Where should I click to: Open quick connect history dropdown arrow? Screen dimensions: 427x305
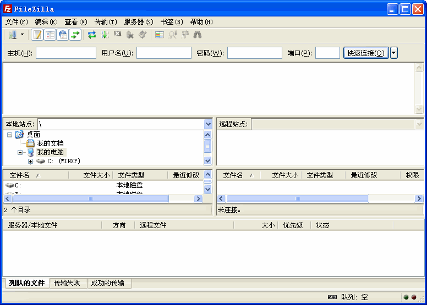(x=394, y=53)
